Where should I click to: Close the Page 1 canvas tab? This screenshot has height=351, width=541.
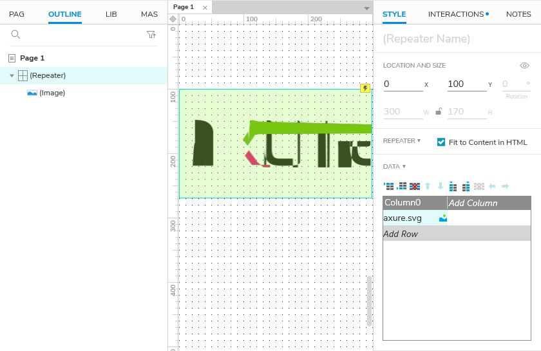(205, 8)
